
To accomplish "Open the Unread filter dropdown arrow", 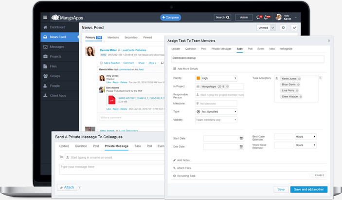I will (x=272, y=28).
